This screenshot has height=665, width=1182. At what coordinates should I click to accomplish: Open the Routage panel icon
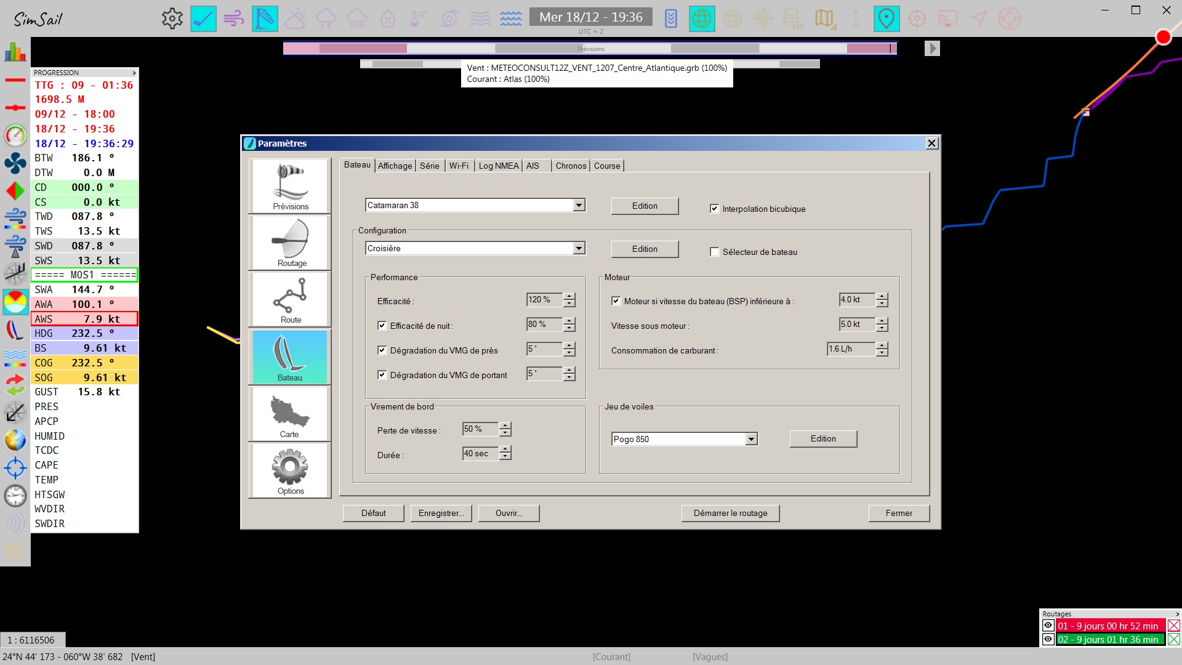click(x=290, y=243)
